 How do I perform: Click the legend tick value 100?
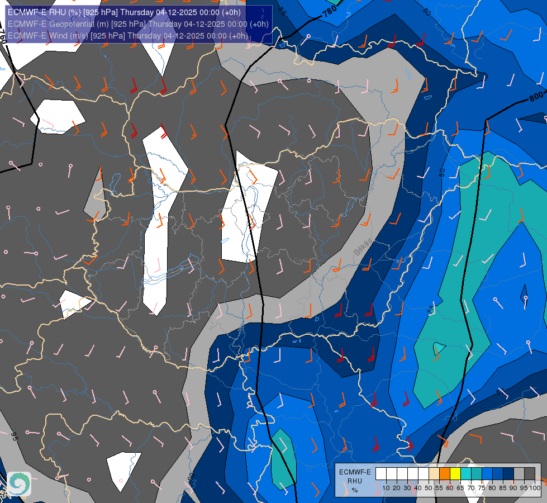click(535, 488)
